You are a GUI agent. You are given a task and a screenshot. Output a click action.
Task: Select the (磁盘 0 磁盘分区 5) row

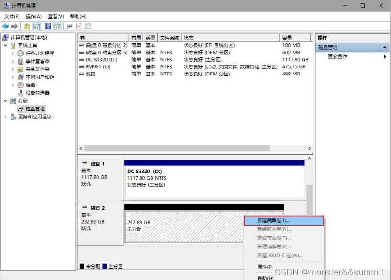(x=195, y=53)
